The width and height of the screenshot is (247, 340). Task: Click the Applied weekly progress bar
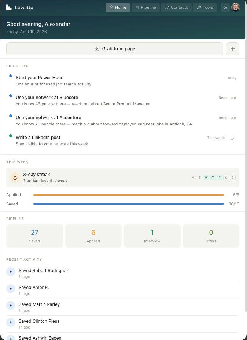[128, 195]
